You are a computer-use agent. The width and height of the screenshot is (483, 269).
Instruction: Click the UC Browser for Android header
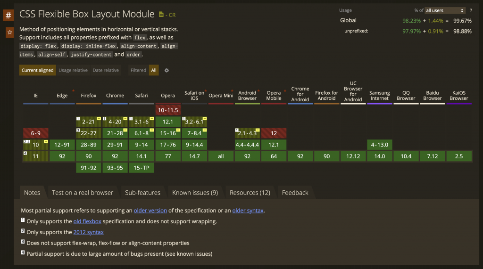pyautogui.click(x=353, y=91)
